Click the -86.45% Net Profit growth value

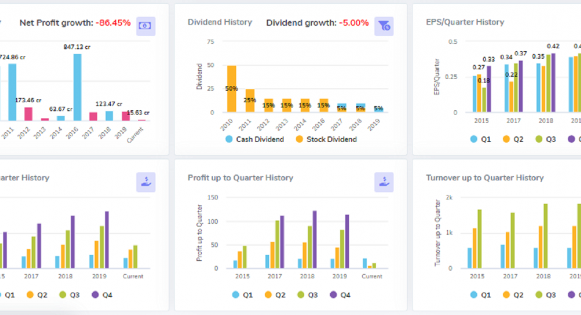point(113,23)
